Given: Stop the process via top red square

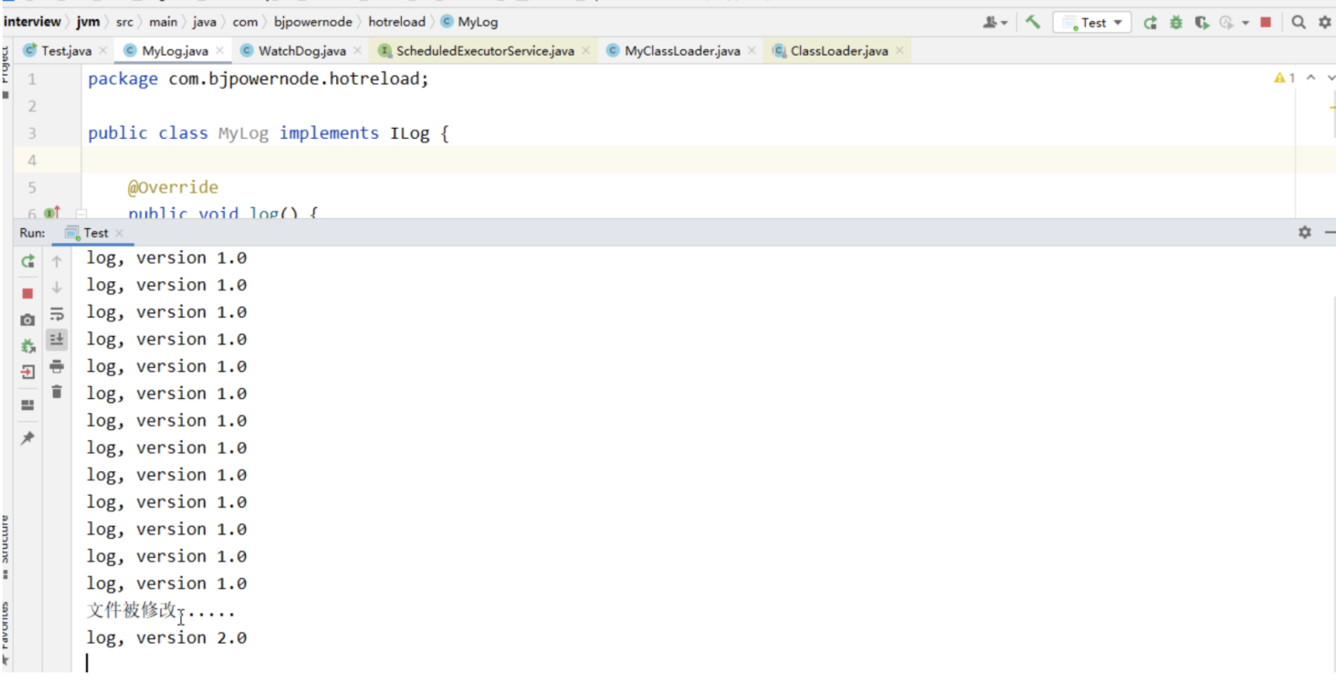Looking at the screenshot, I should point(1265,23).
